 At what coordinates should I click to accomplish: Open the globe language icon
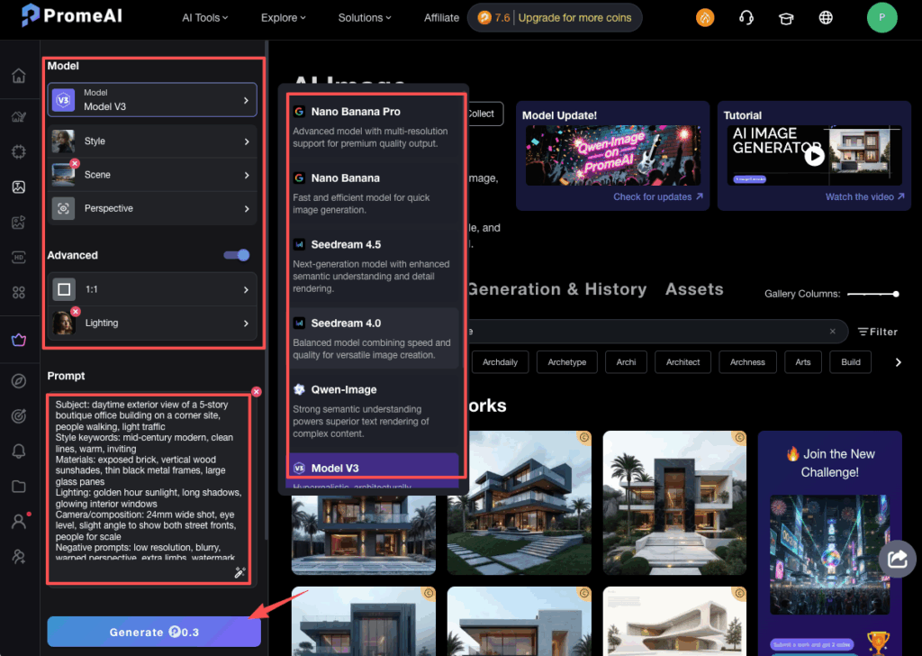(x=826, y=18)
